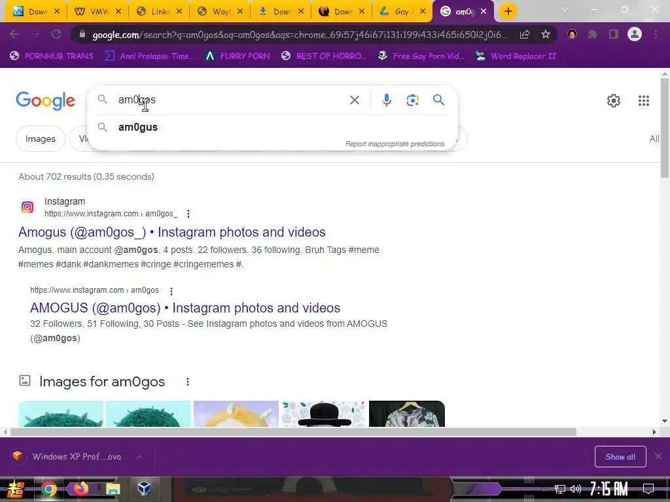Viewport: 670px width, 502px height.
Task: Select the Images filter chip
Action: click(40, 139)
